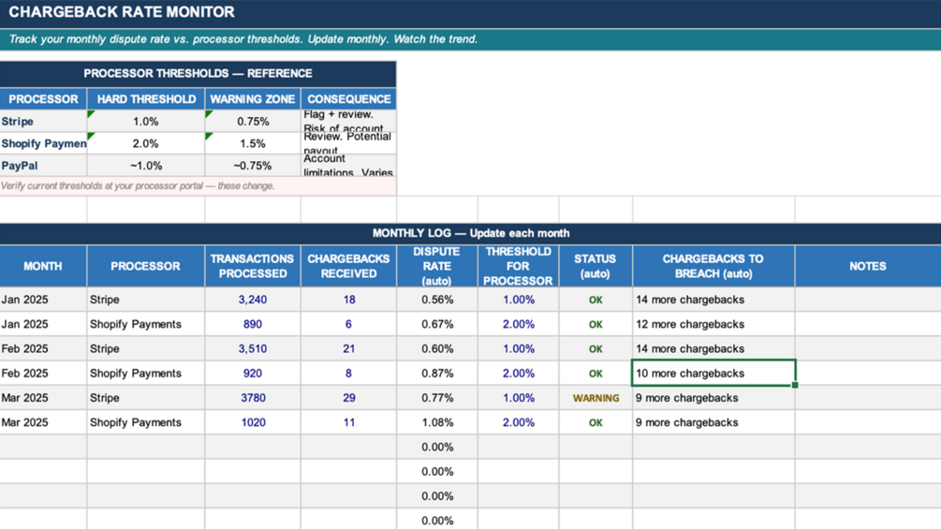The height and width of the screenshot is (529, 941).
Task: Select the HARD THRESHOLD column header
Action: (146, 99)
